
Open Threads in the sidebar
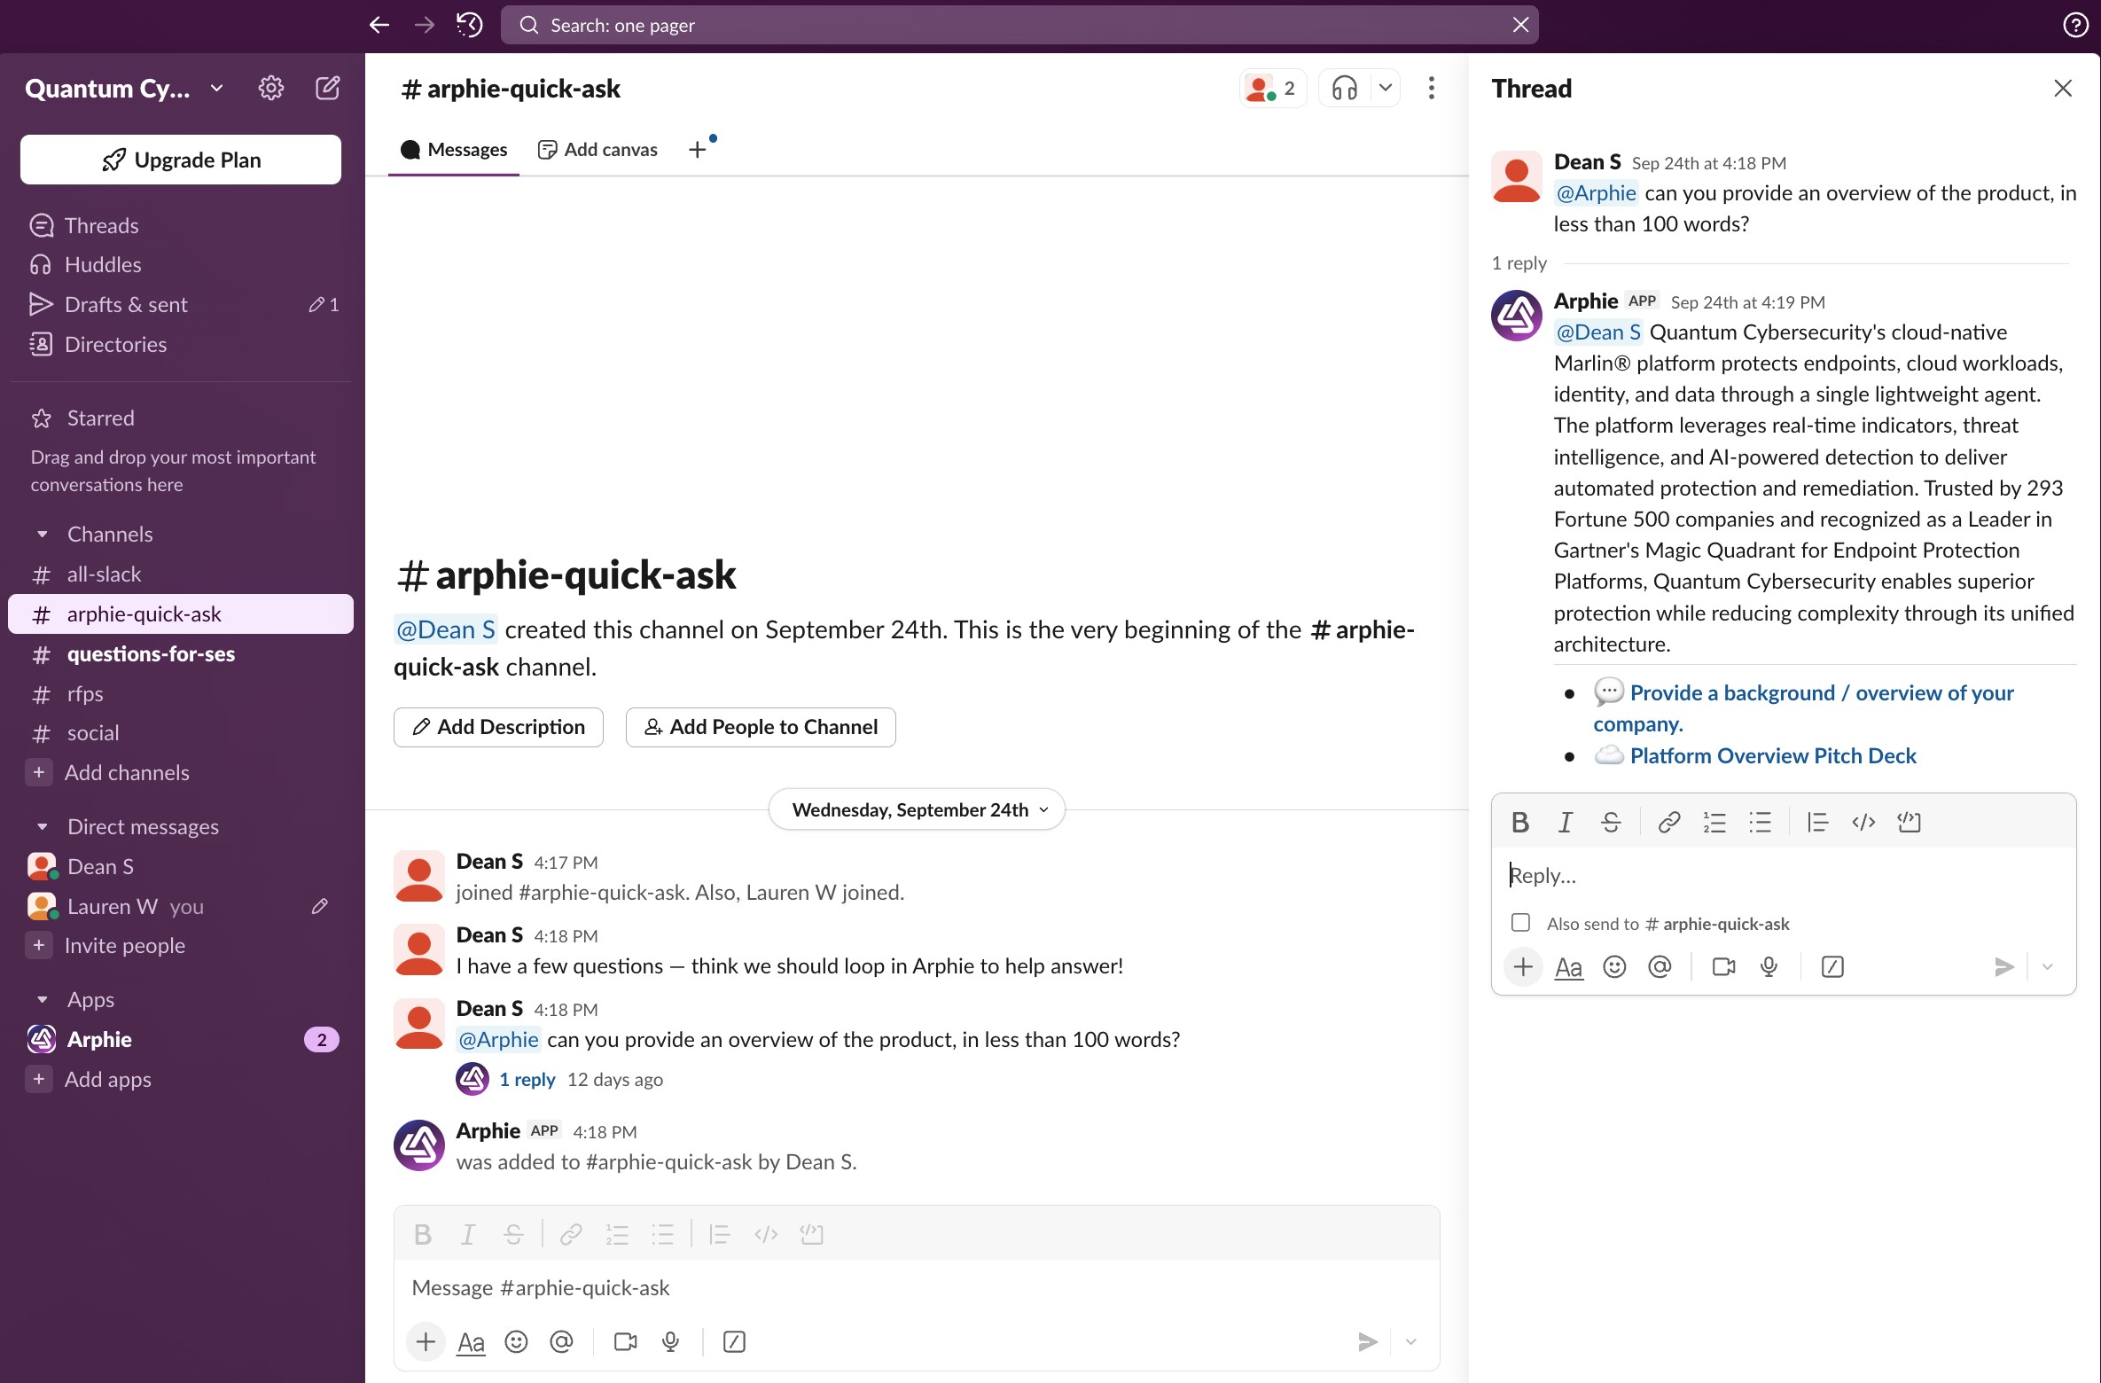pos(101,225)
